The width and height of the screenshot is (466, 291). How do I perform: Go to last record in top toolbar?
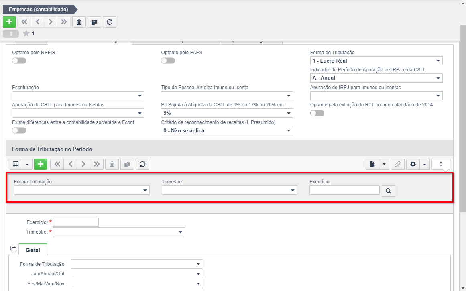(63, 22)
